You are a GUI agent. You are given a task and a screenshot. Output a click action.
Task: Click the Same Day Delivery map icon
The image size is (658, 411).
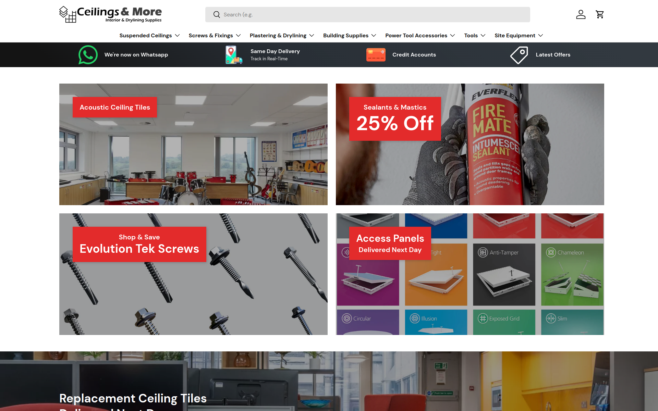(x=234, y=55)
